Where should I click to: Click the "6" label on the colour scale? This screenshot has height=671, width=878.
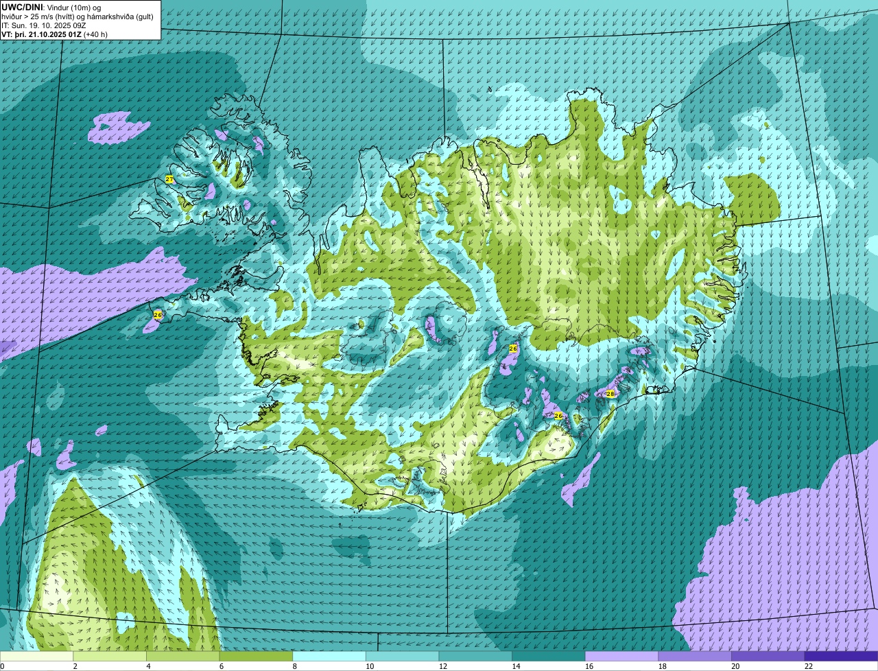[x=222, y=666]
